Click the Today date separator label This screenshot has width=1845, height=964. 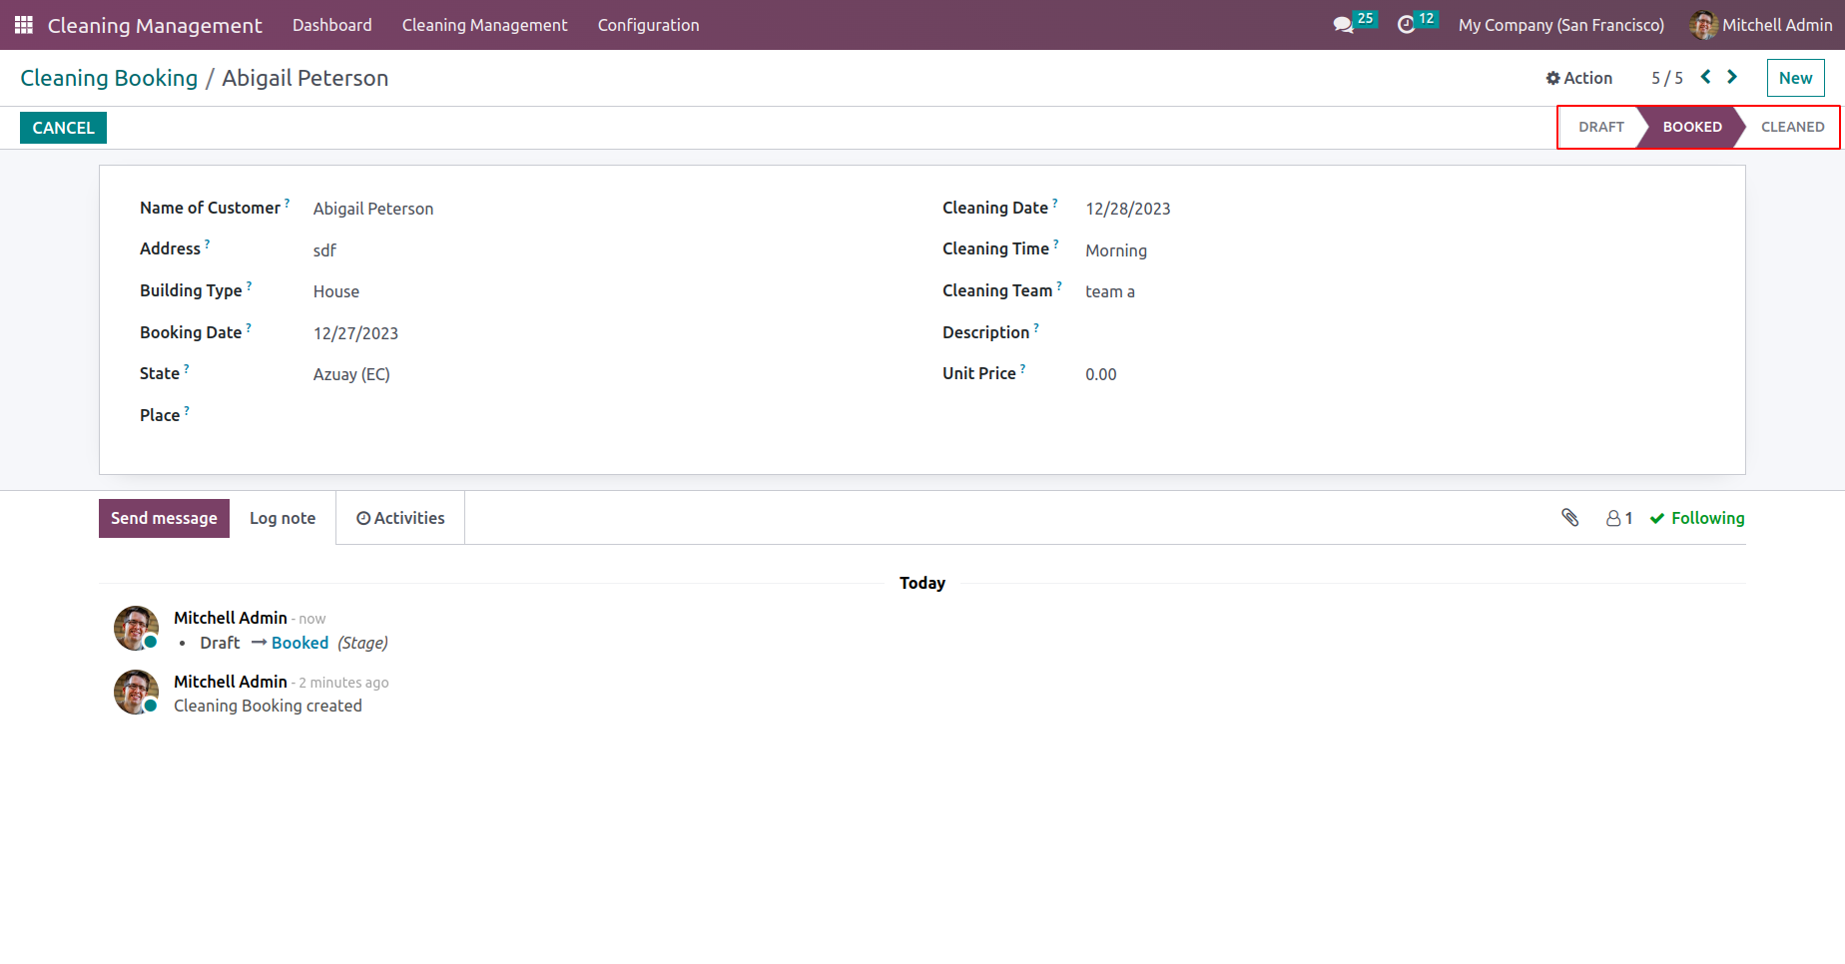click(922, 583)
